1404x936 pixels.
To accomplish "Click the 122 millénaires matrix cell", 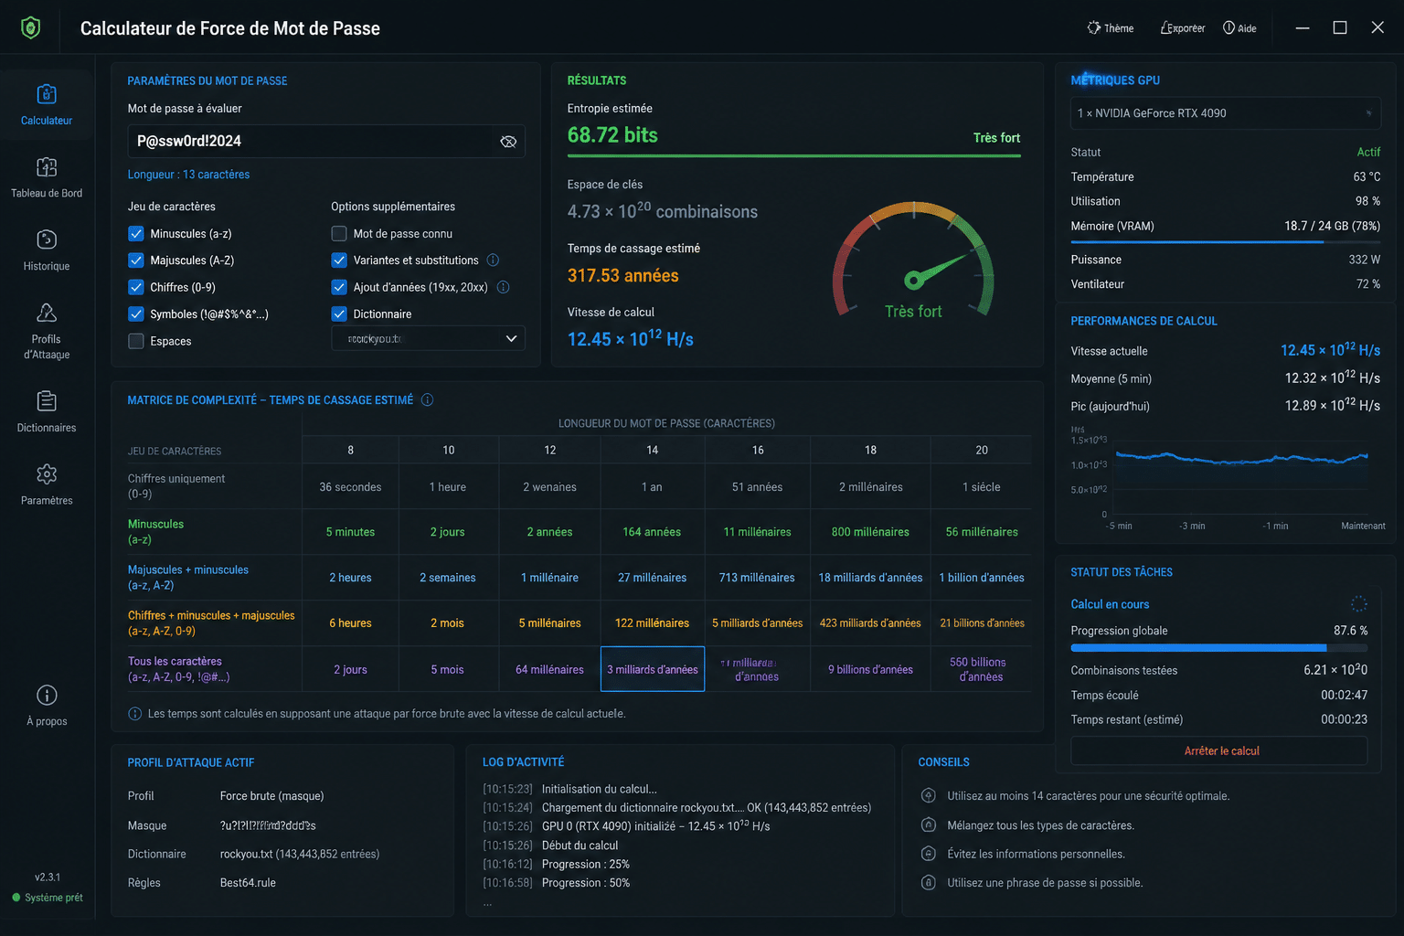I will pyautogui.click(x=653, y=623).
